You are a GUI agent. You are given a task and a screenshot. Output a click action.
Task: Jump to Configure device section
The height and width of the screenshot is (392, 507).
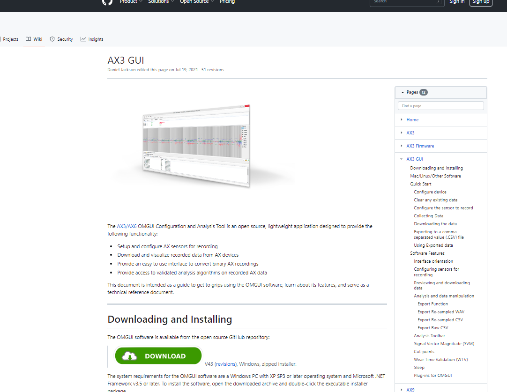(430, 192)
